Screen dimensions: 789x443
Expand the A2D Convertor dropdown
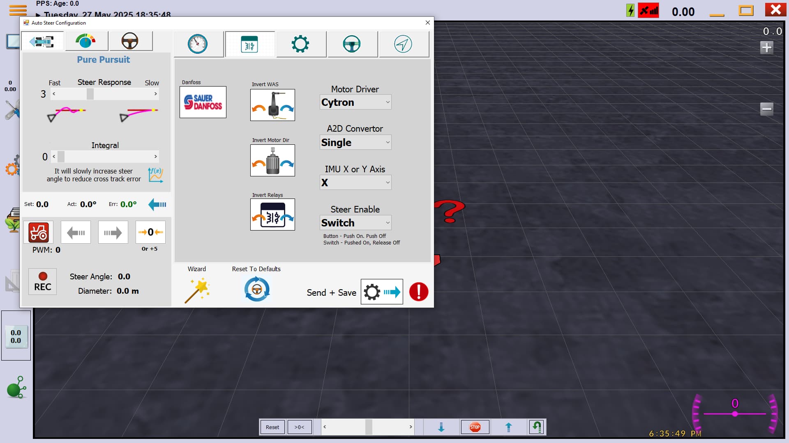tap(355, 142)
